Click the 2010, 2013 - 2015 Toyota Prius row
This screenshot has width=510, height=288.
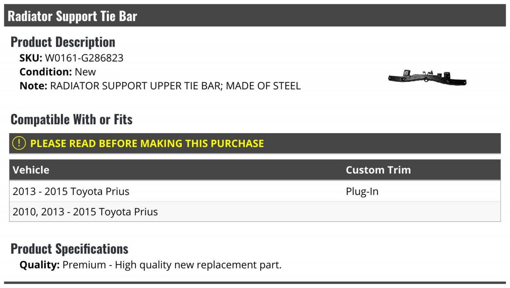tap(85, 212)
